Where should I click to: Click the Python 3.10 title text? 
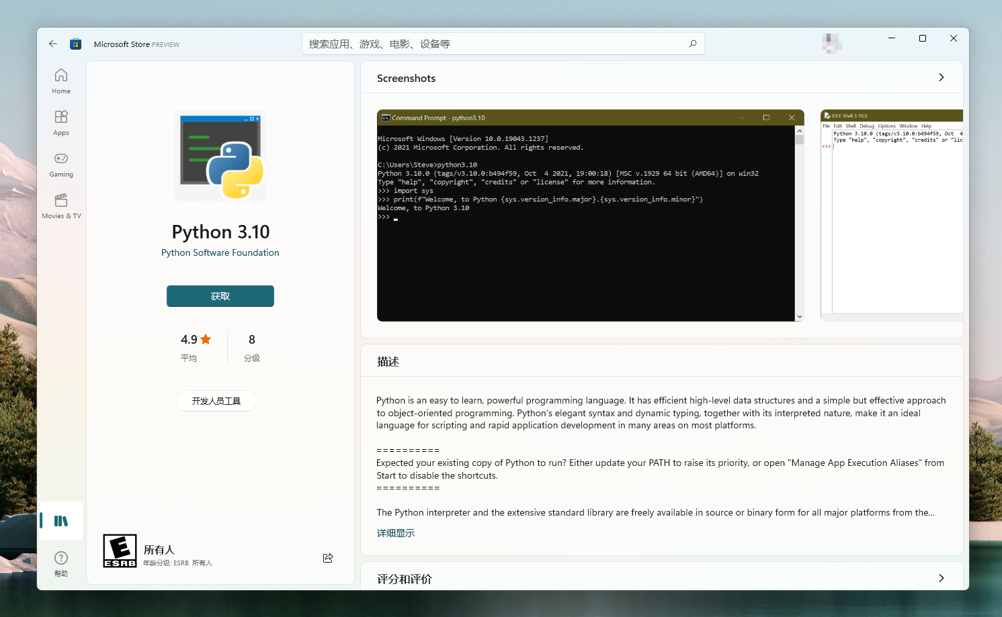point(220,232)
